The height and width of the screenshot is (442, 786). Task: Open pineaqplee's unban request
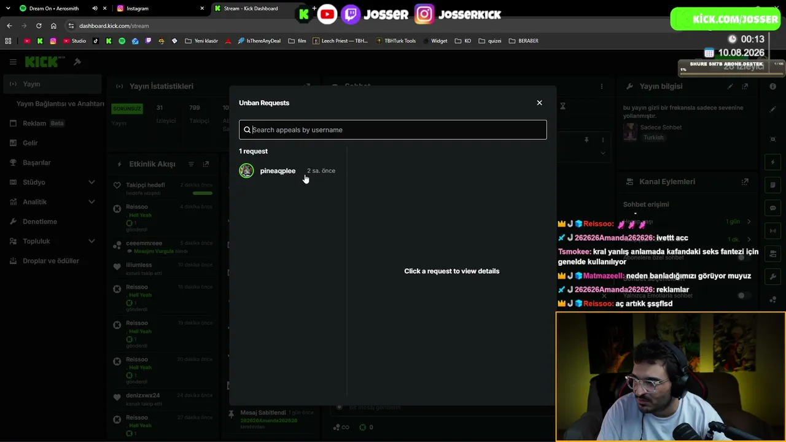287,171
